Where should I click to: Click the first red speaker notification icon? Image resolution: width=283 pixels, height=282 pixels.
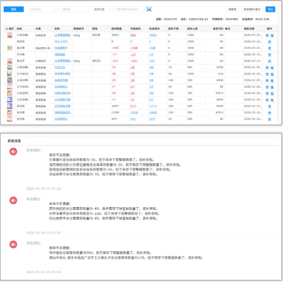point(13,152)
